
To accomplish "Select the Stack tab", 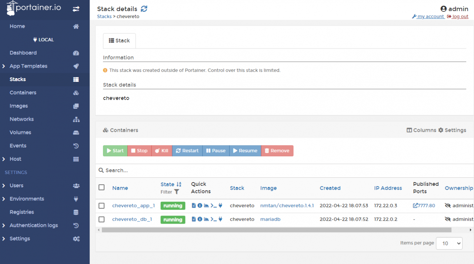I will pyautogui.click(x=119, y=41).
